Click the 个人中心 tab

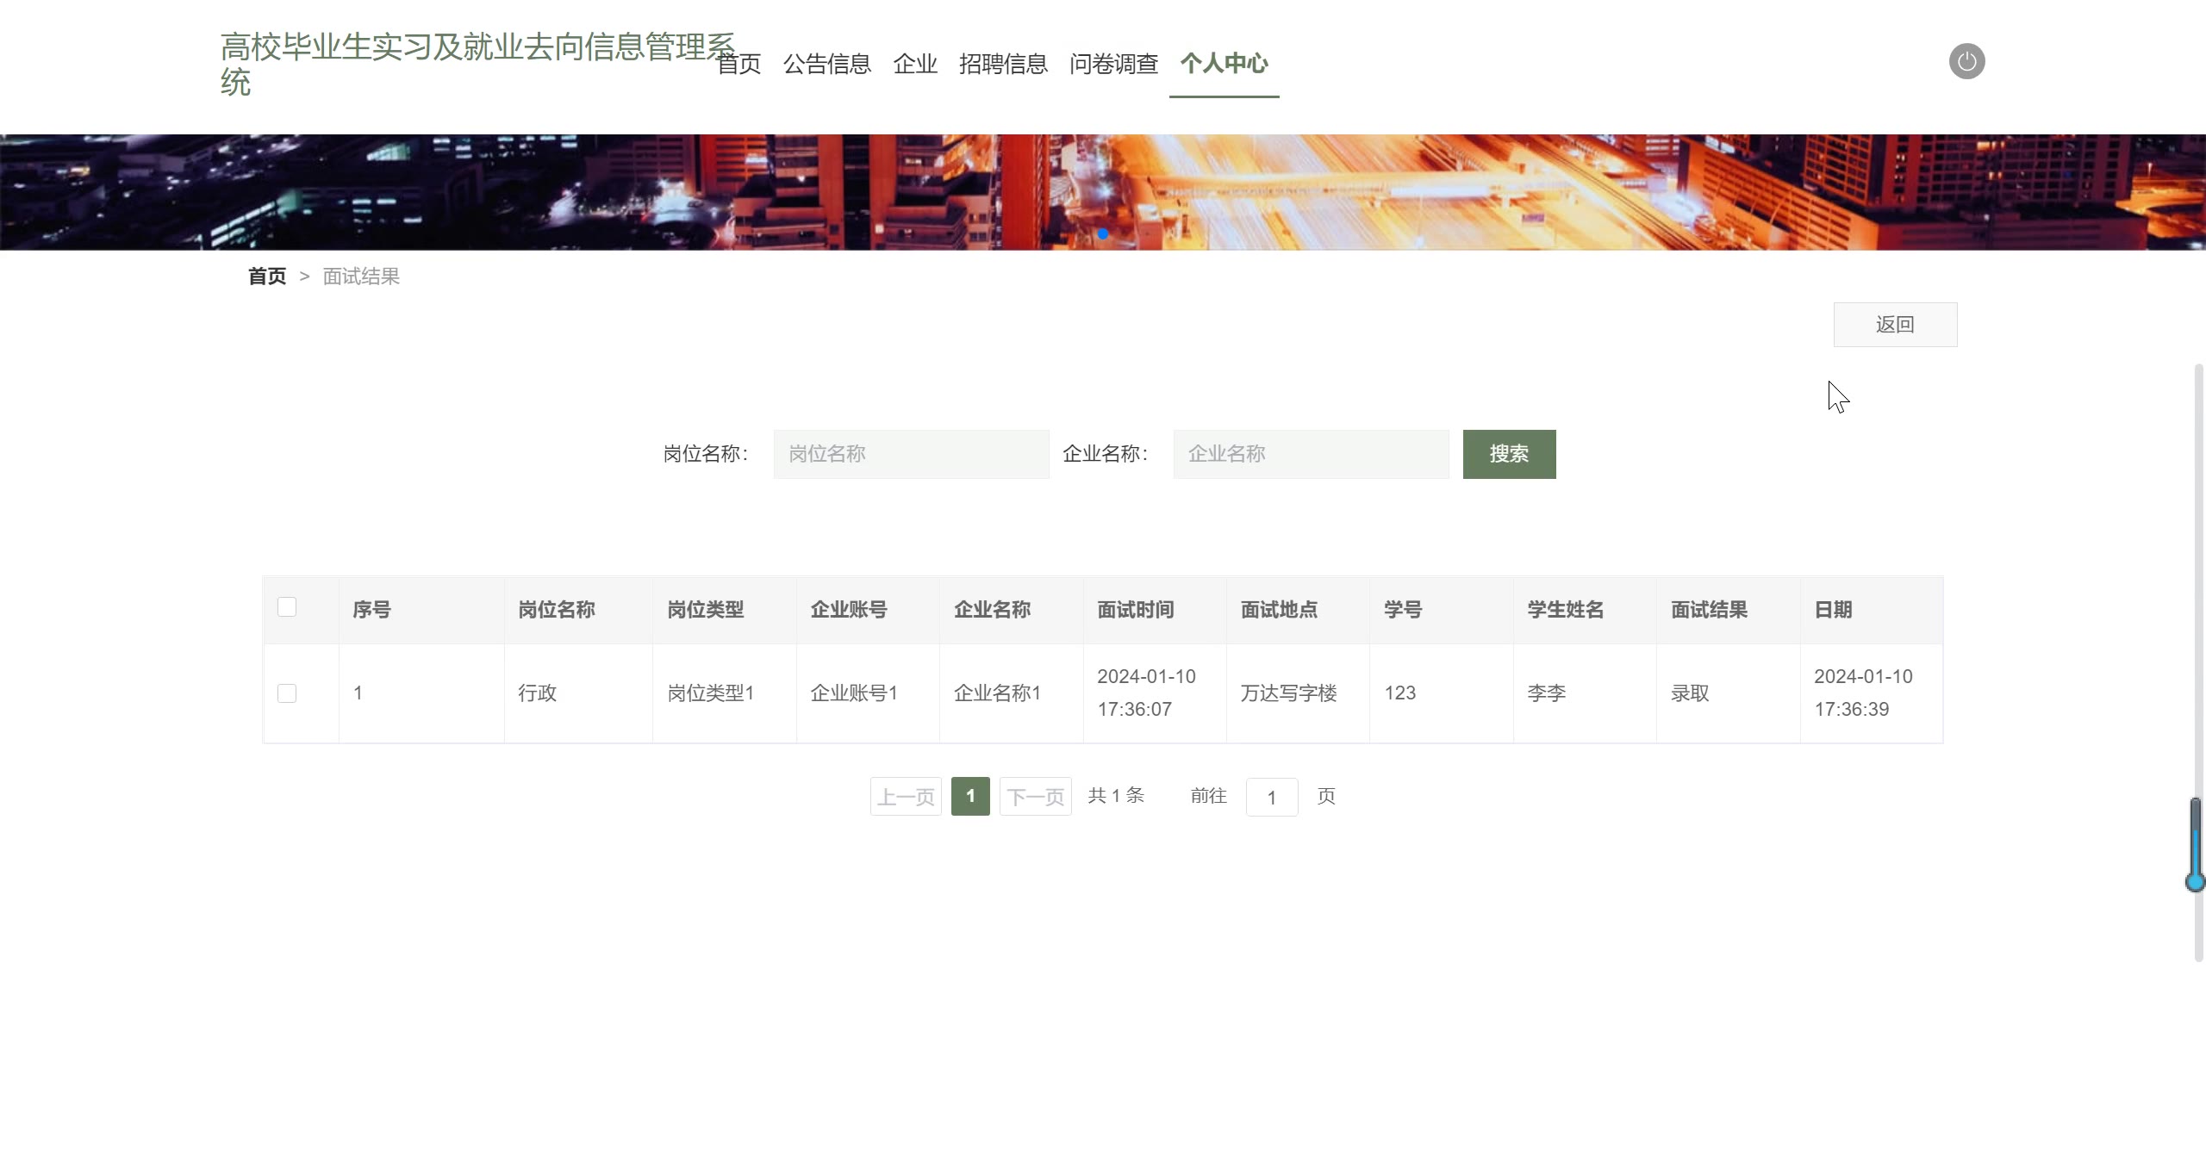(1224, 64)
